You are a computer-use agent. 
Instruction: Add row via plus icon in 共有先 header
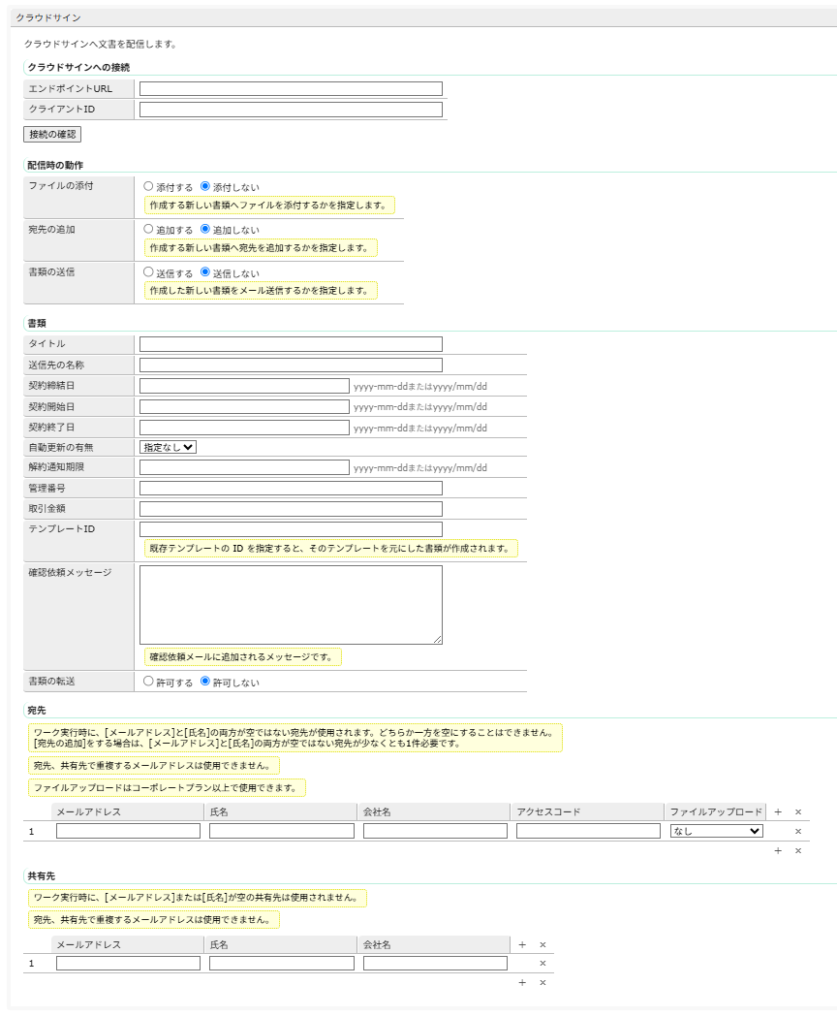(522, 945)
